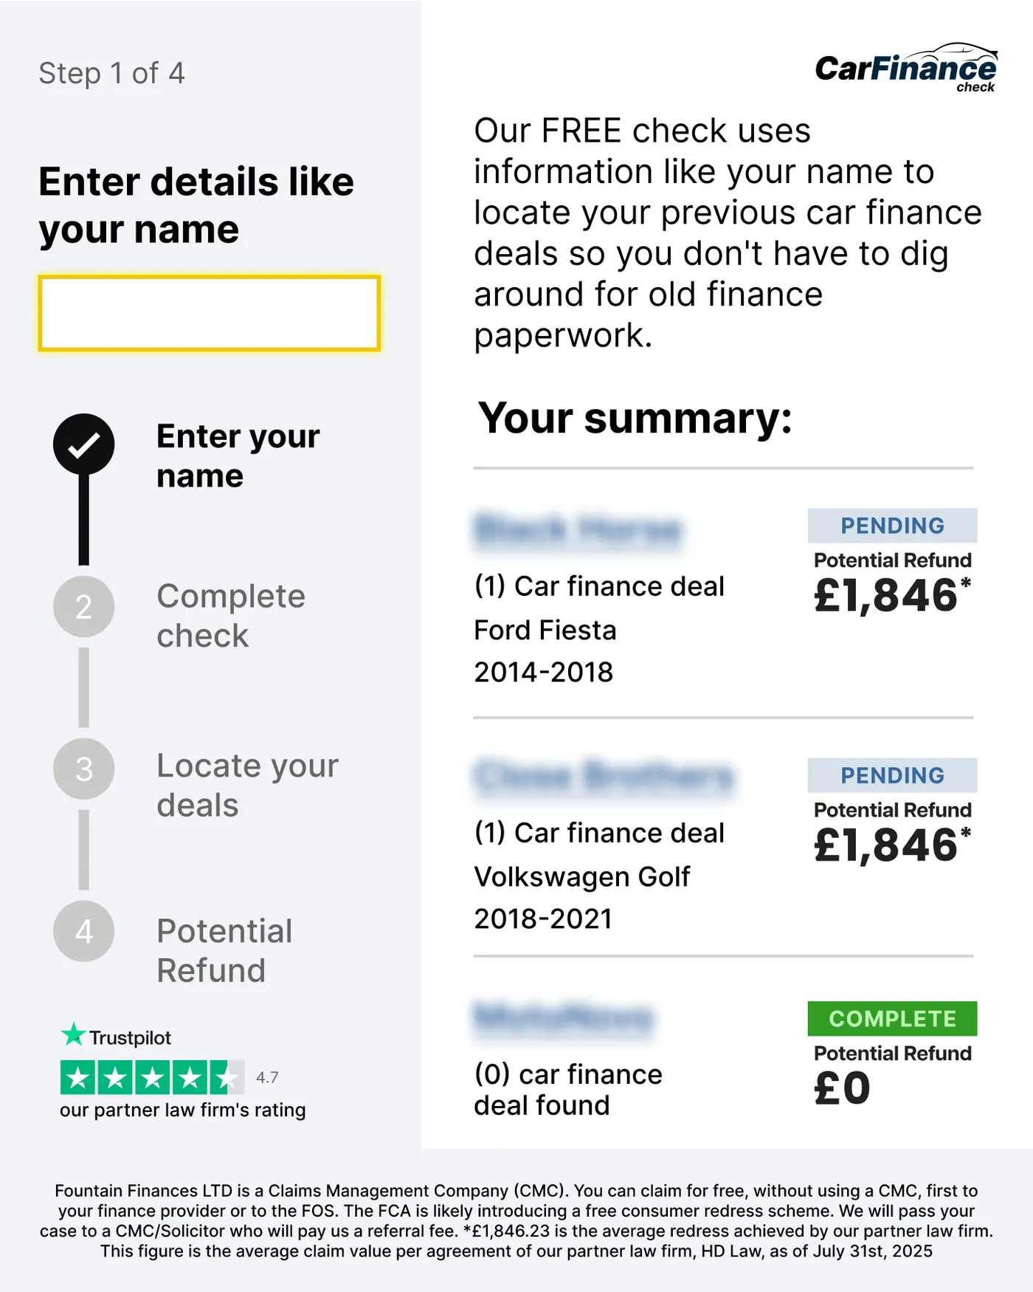Select the step 4 circle icon
Image resolution: width=1033 pixels, height=1292 pixels.
84,932
